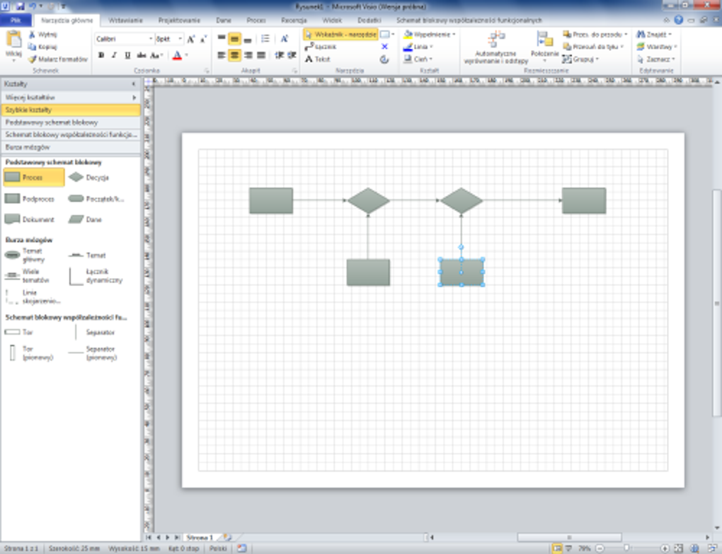Select the Temat główny brainstorm shape
This screenshot has height=554, width=722.
[25, 255]
